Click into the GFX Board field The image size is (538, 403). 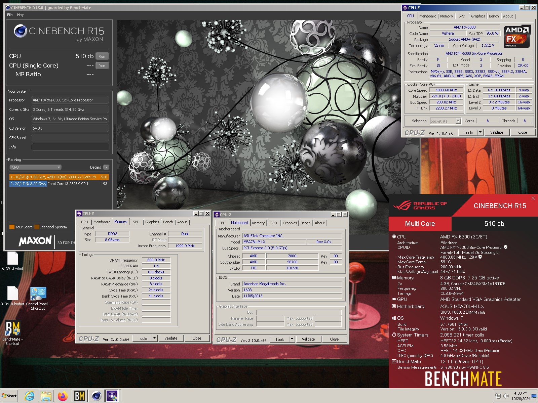click(x=70, y=138)
